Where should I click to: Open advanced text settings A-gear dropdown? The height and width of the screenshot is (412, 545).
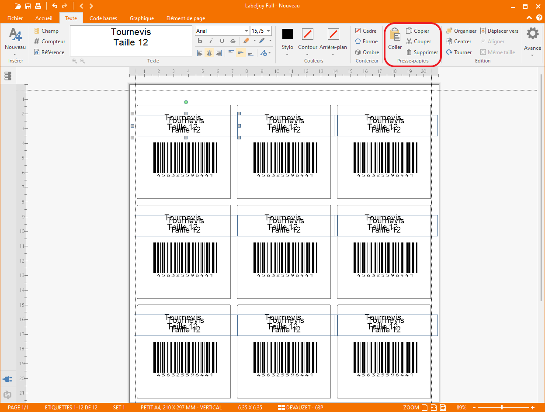click(265, 53)
